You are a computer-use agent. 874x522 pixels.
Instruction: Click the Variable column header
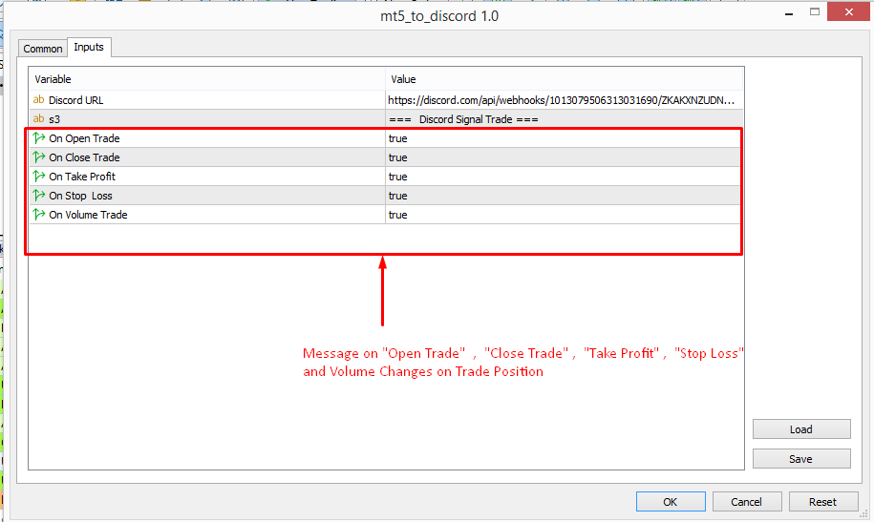(x=206, y=79)
